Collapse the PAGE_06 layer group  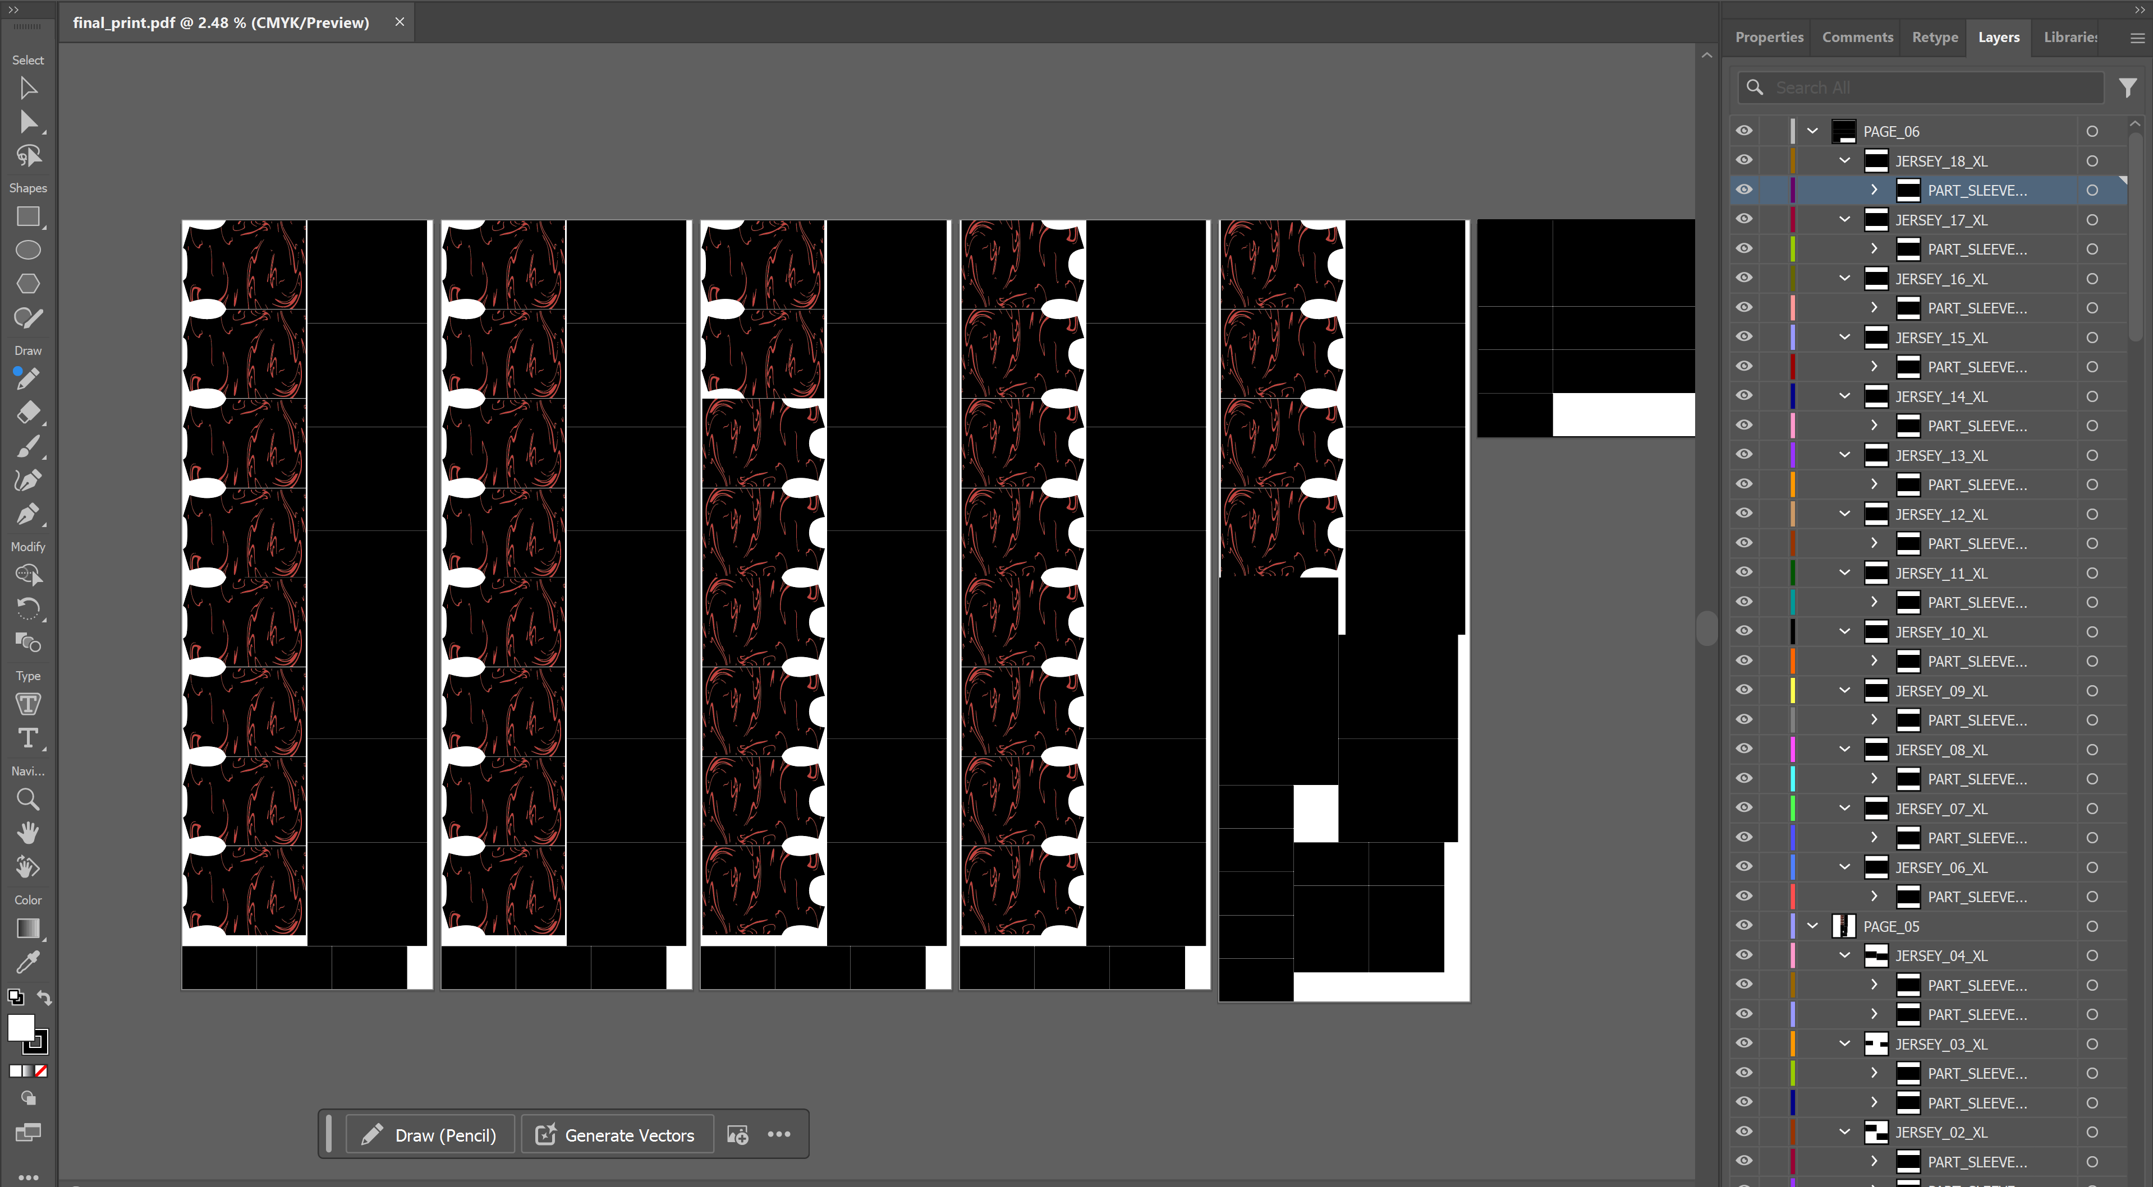pos(1812,131)
